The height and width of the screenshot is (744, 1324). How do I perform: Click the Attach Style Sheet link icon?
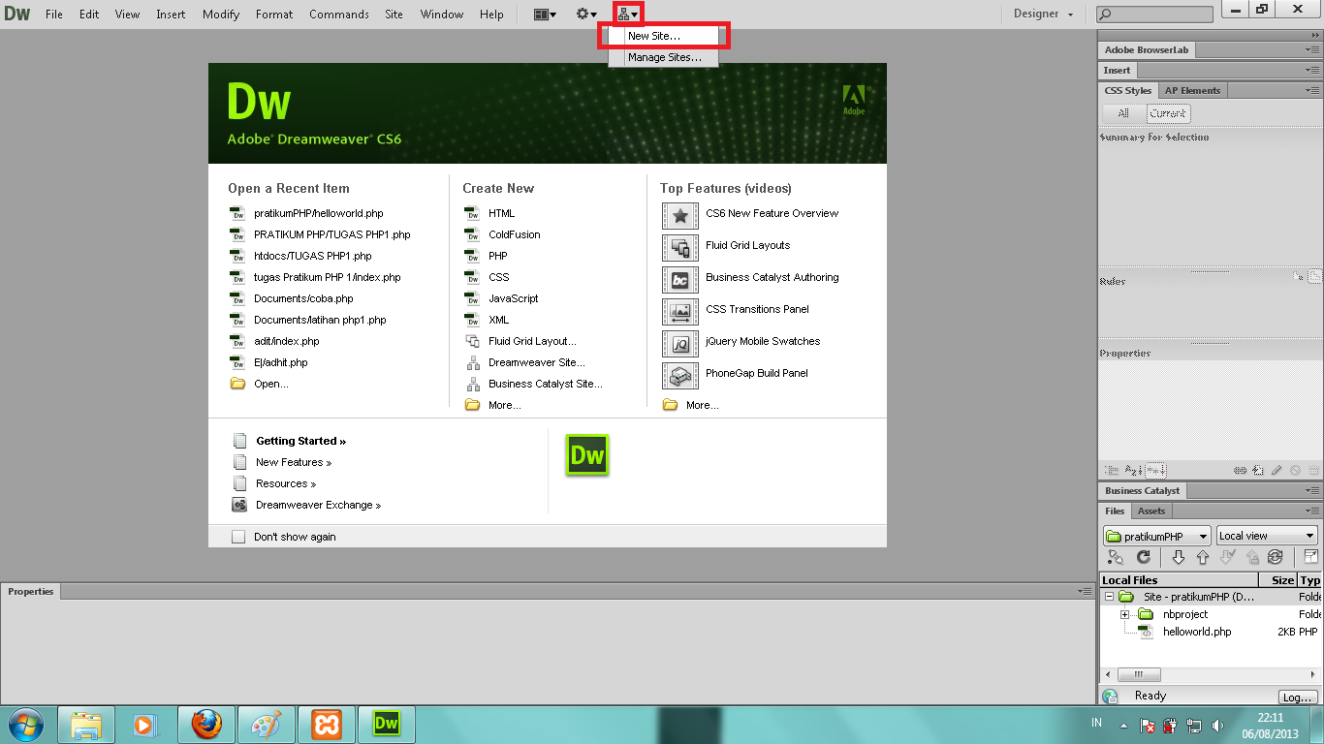(x=1240, y=470)
